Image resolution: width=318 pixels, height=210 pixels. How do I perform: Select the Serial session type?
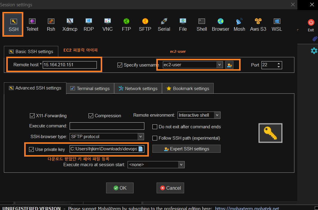[x=164, y=25]
